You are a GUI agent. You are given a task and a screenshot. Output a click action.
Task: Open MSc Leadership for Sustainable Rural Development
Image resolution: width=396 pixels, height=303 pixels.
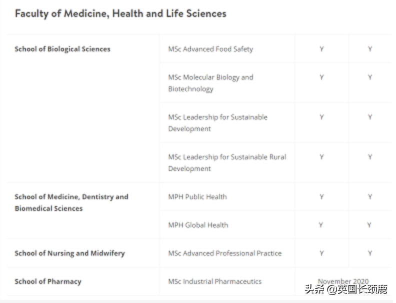pos(227,162)
